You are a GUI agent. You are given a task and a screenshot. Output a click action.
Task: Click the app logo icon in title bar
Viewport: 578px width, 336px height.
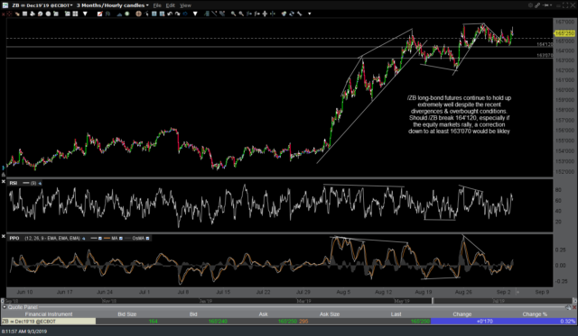[5, 5]
